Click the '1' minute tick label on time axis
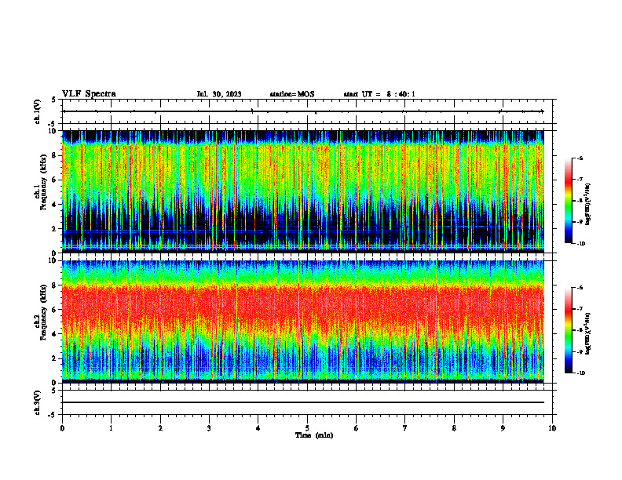 click(x=111, y=428)
